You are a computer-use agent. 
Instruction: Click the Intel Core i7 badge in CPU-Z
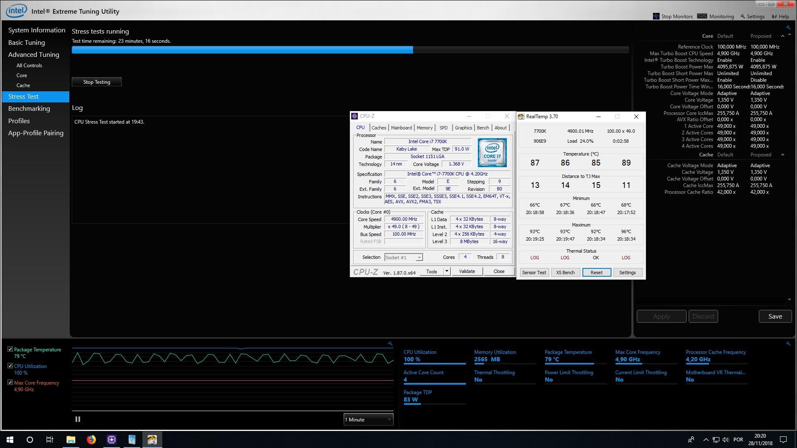492,153
